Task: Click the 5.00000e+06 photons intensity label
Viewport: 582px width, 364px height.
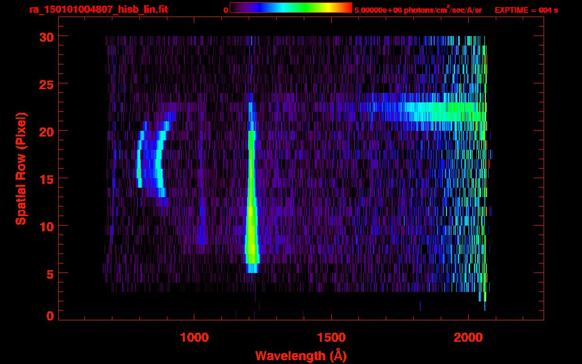Action: click(418, 10)
